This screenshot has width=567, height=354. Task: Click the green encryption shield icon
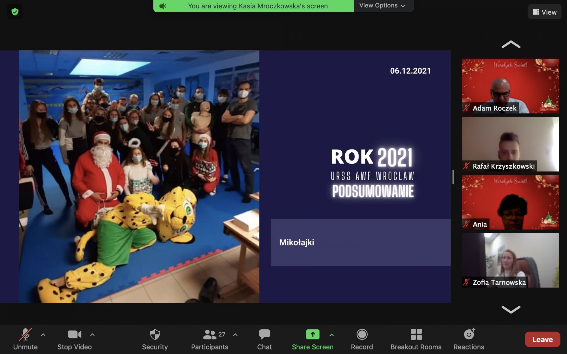click(15, 12)
